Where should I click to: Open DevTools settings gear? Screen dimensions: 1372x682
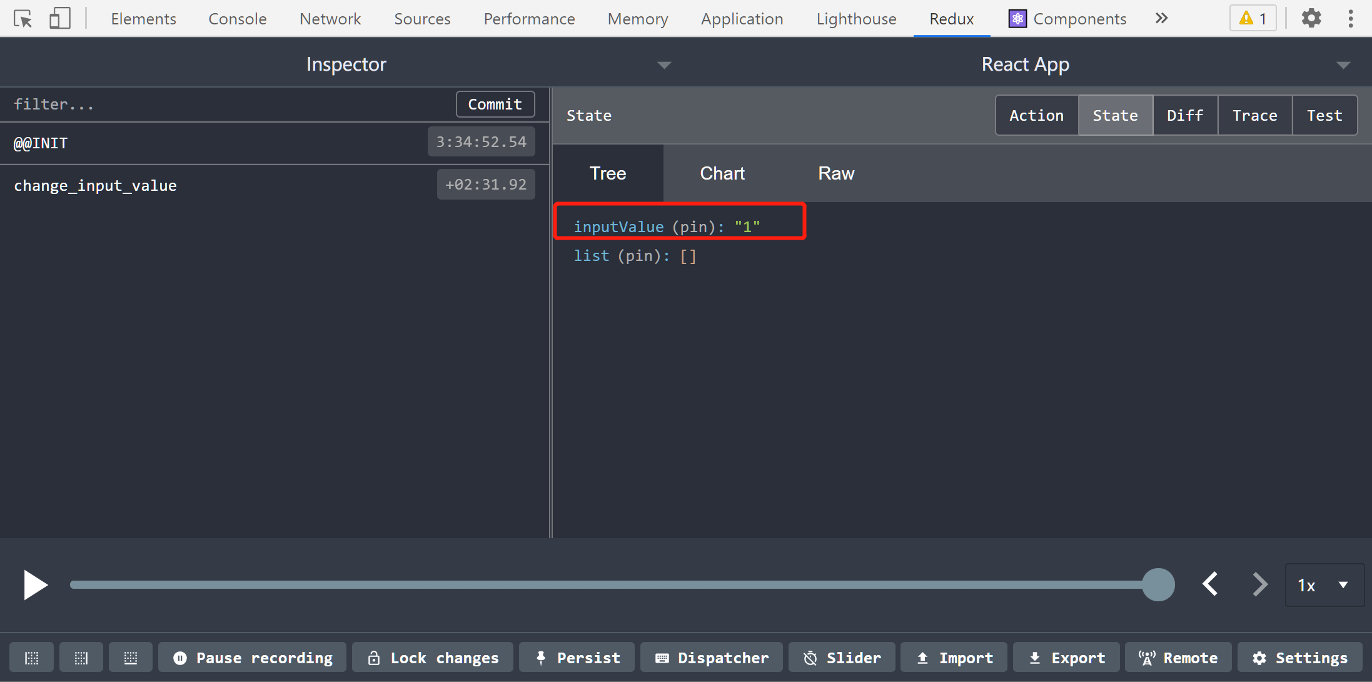1311,18
